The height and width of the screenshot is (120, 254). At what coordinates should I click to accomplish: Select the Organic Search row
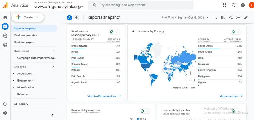[x=96, y=64]
